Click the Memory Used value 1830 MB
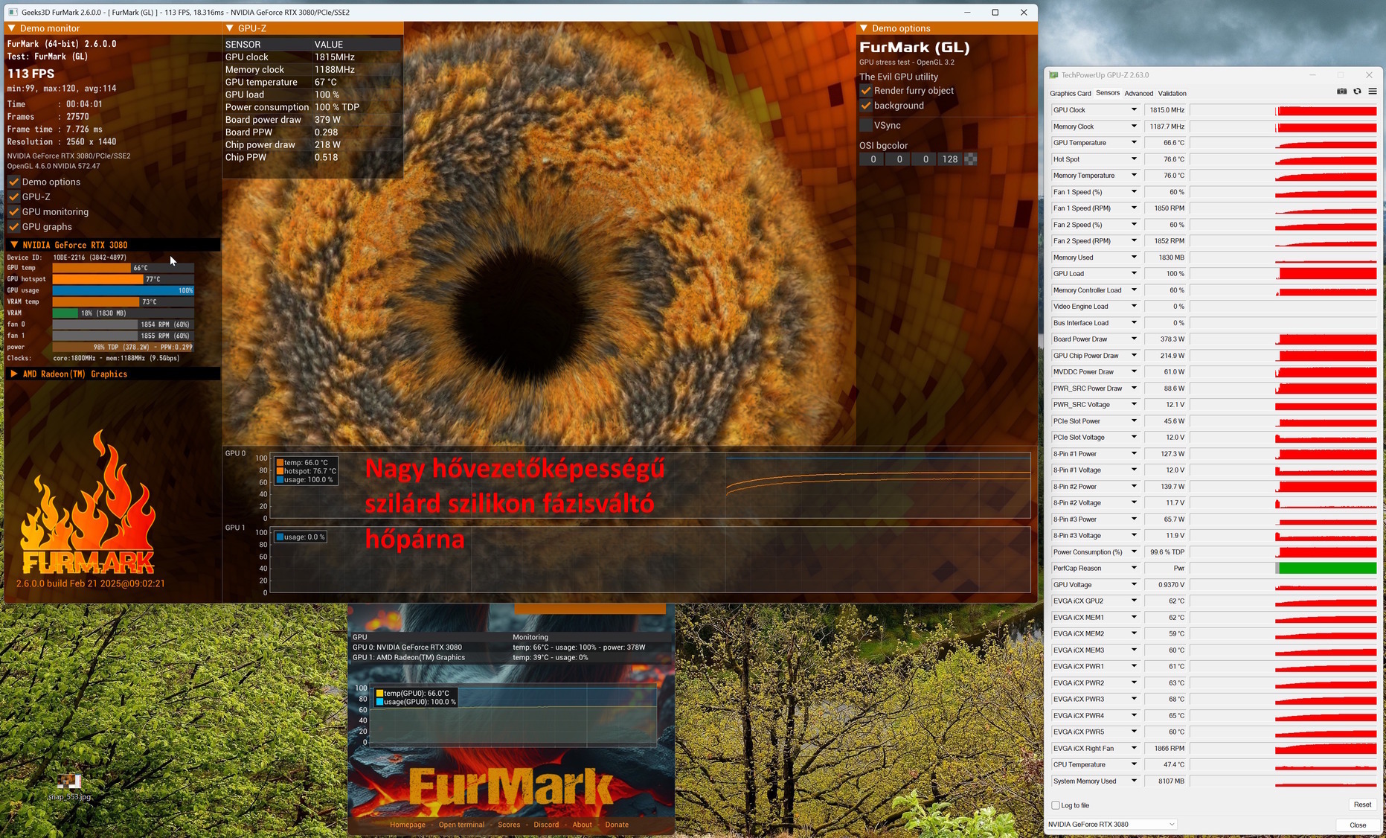Viewport: 1386px width, 838px height. 1166,258
